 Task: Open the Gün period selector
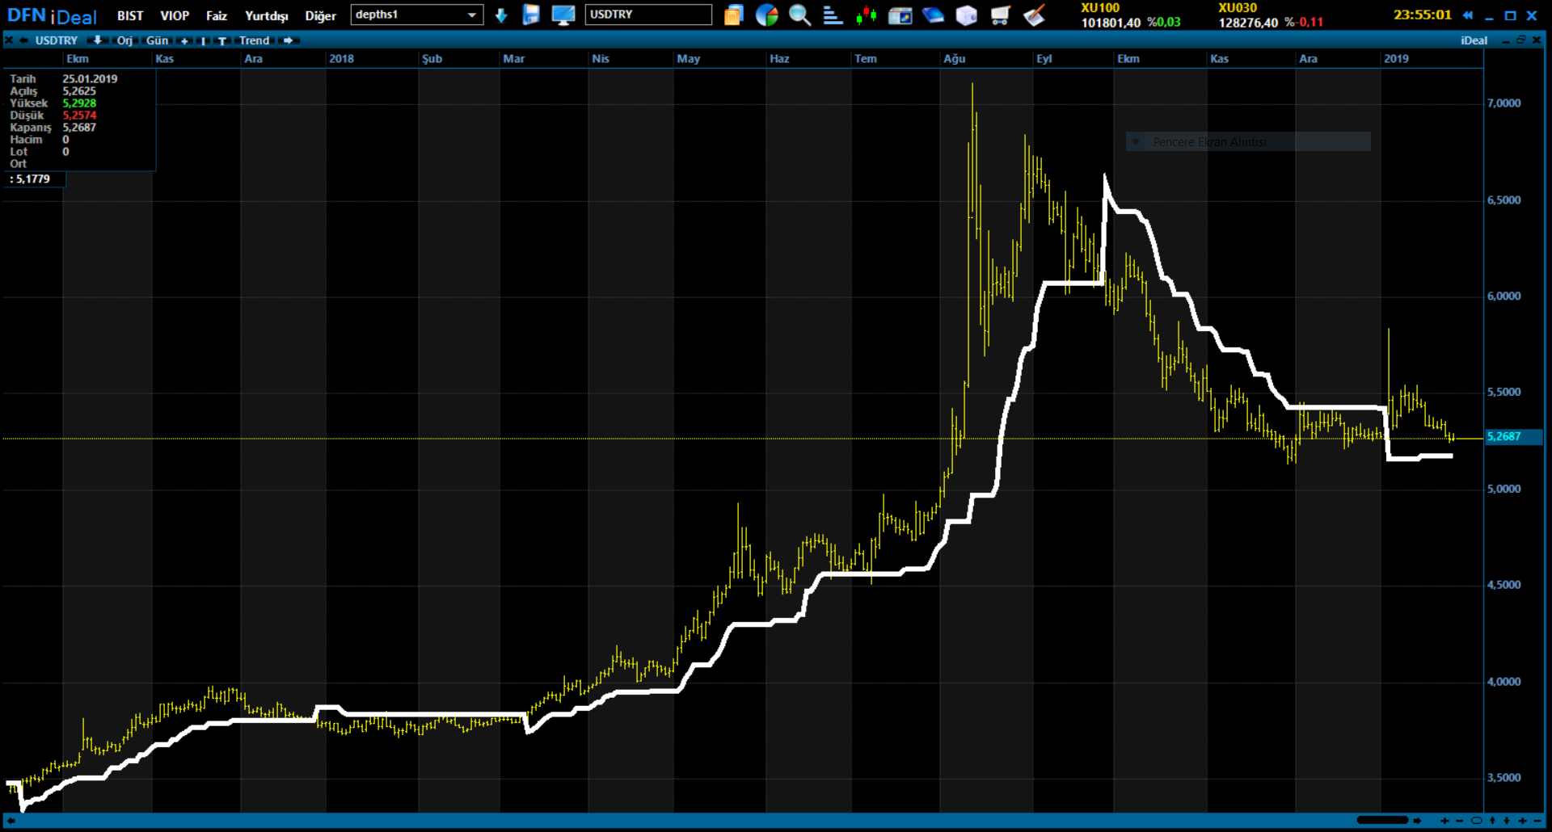pyautogui.click(x=157, y=41)
